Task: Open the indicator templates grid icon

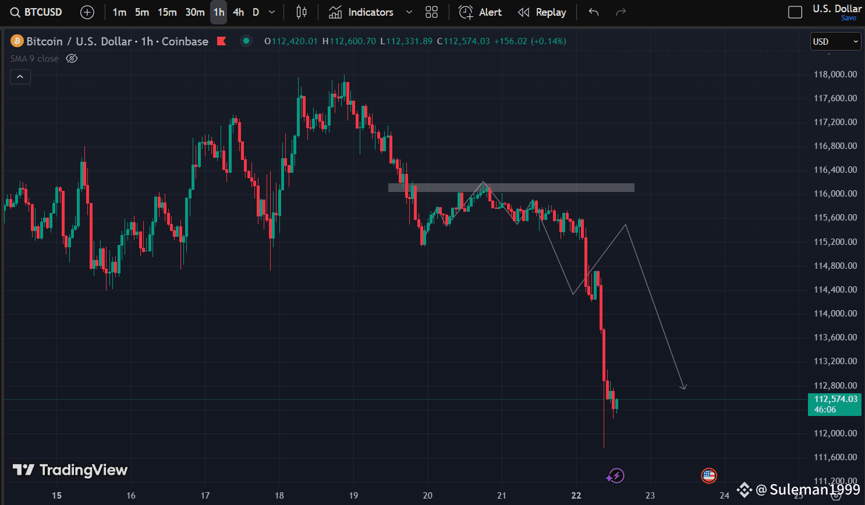Action: 431,12
